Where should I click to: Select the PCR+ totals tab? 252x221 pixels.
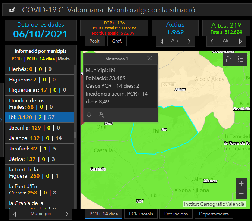[x=141, y=214]
